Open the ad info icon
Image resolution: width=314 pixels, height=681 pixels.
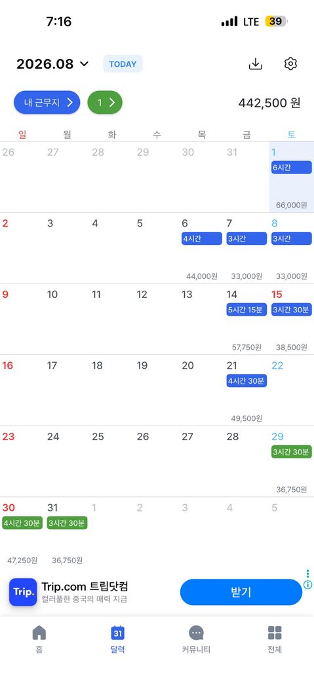308,585
